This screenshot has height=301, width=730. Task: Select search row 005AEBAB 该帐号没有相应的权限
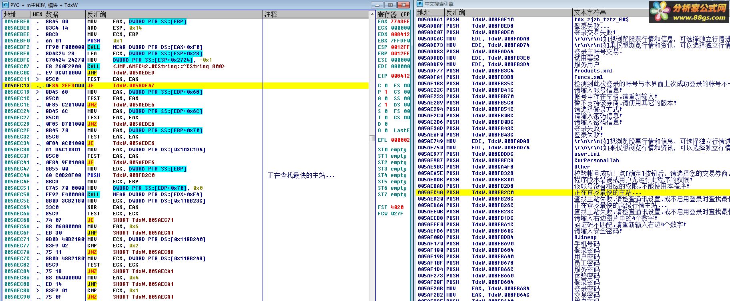573,186
